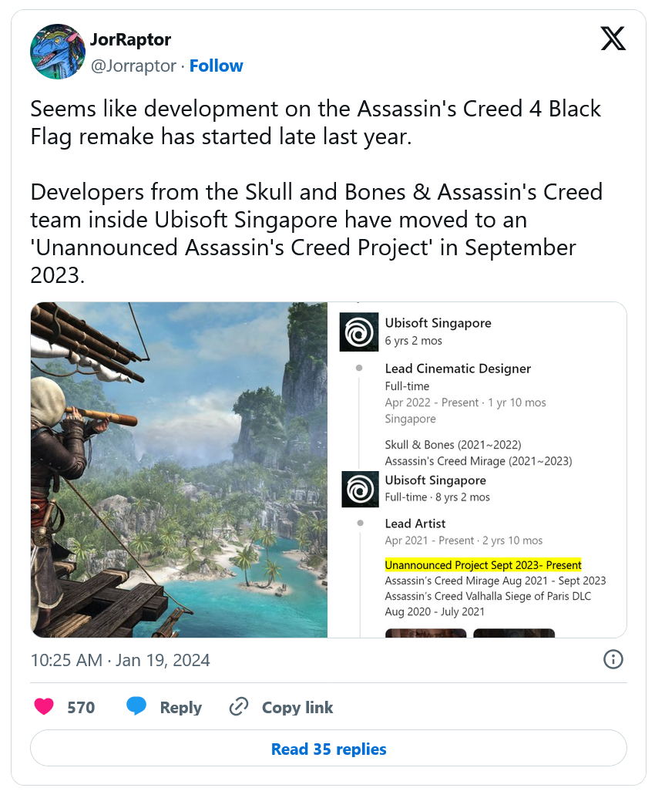Click the Copy link text
The image size is (655, 798).
pyautogui.click(x=297, y=708)
